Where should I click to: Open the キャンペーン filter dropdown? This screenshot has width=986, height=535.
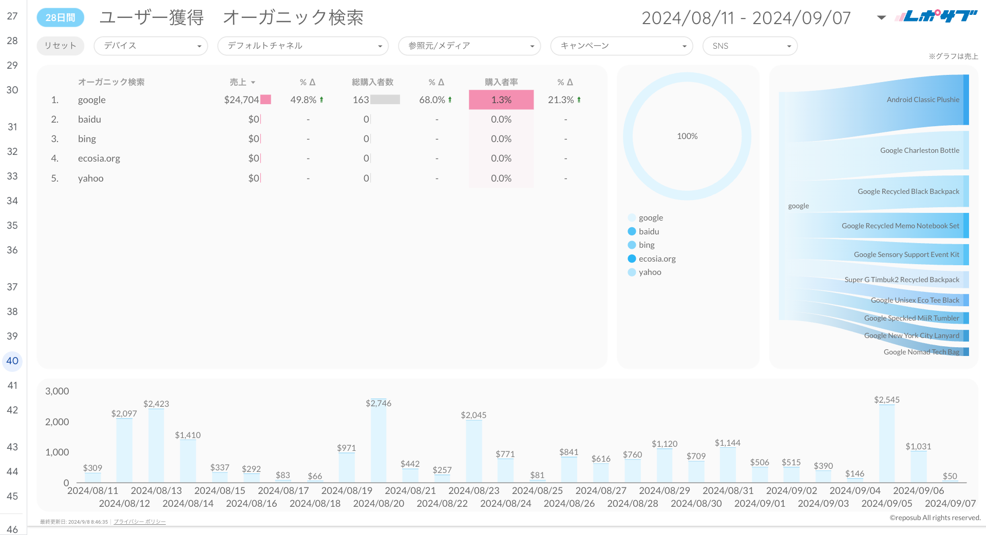621,46
